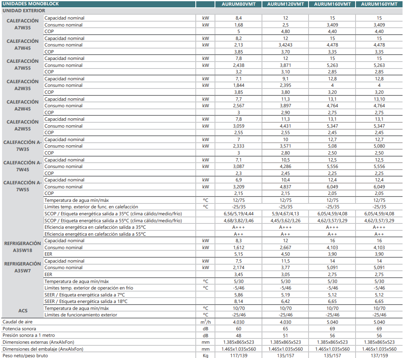The height and width of the screenshot is (358, 405).
Task: Click the CALEFACCIÓN A7W35 group label
Action: [x=23, y=24]
